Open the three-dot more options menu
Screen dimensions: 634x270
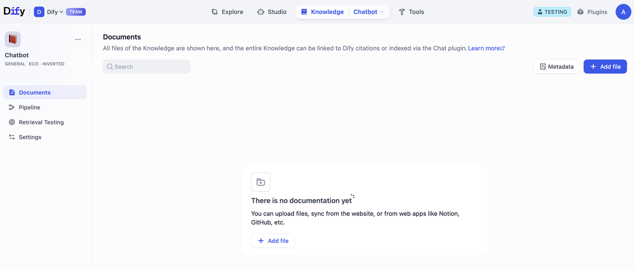tap(78, 39)
